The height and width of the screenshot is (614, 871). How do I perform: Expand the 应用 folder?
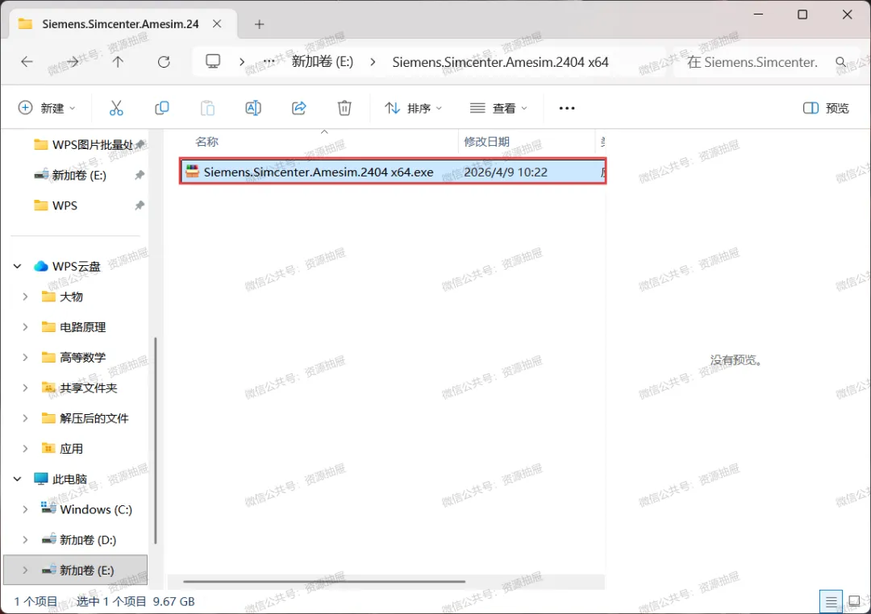pos(25,449)
